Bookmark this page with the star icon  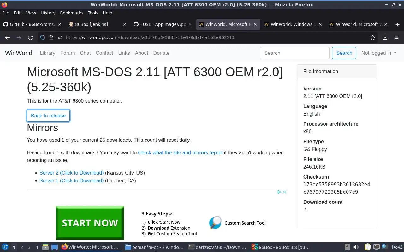pos(373,37)
